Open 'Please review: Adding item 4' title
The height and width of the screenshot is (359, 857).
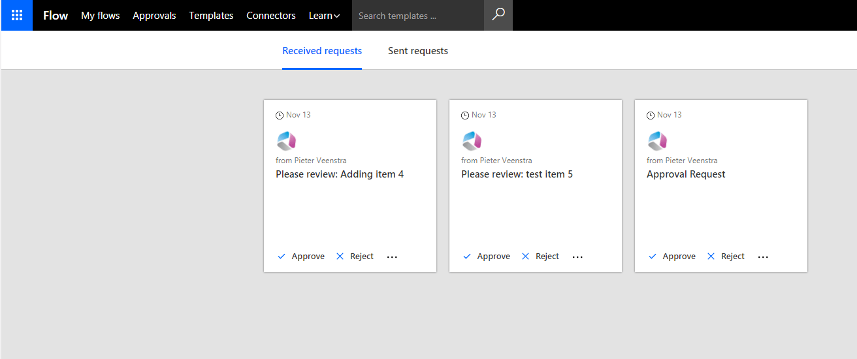(x=340, y=174)
